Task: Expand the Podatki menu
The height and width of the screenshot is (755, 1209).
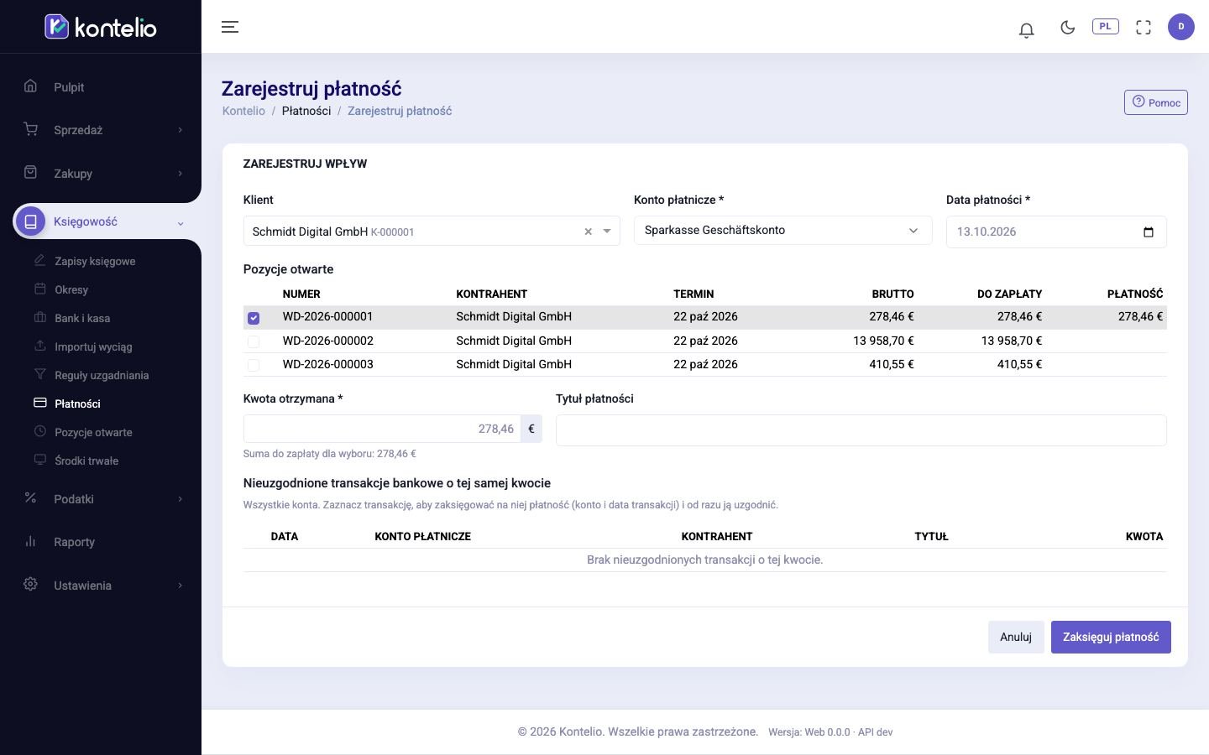Action: [x=101, y=499]
